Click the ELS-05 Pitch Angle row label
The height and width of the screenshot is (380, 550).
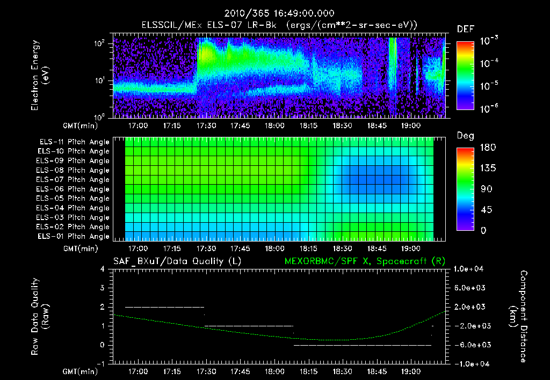coord(73,199)
